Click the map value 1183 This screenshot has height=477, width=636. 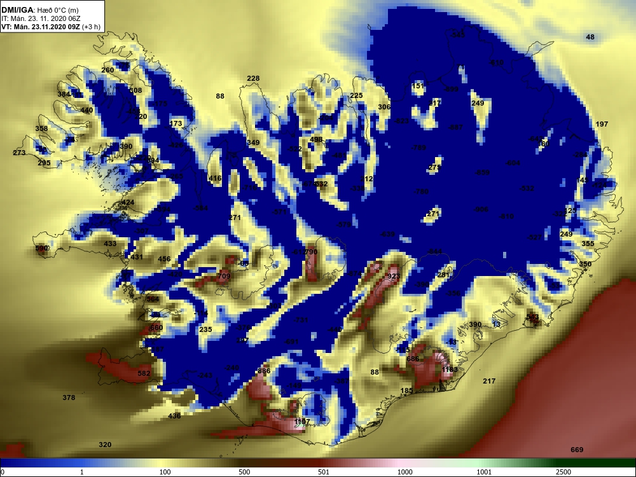(450, 370)
